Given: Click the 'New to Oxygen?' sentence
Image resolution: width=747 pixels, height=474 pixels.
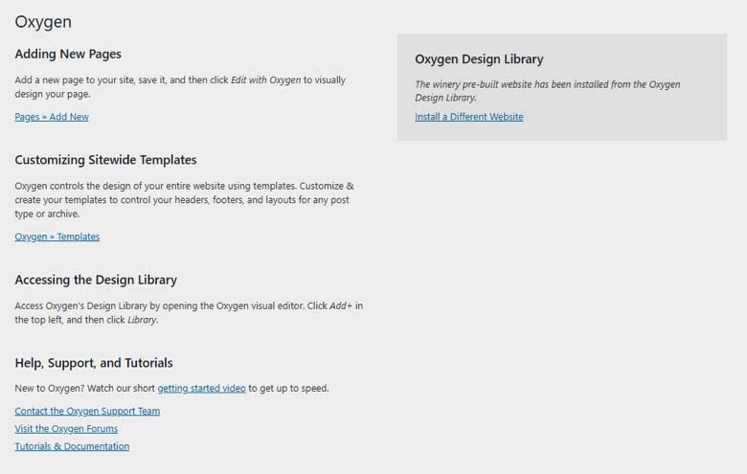Looking at the screenshot, I should tap(172, 388).
